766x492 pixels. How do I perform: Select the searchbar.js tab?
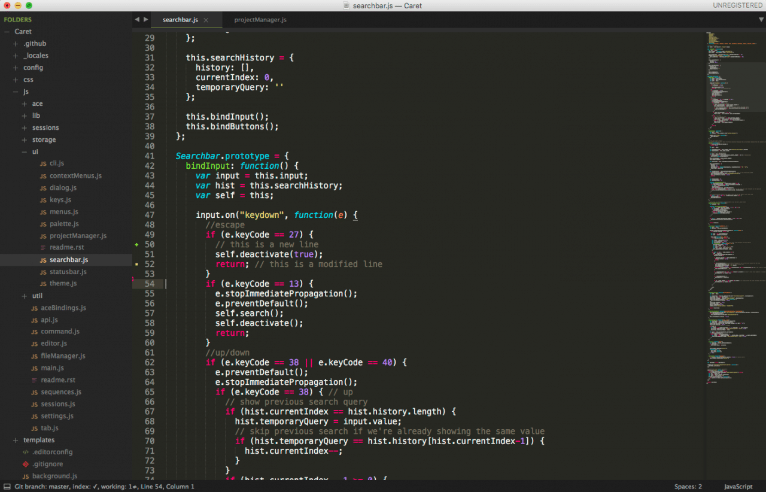click(180, 19)
